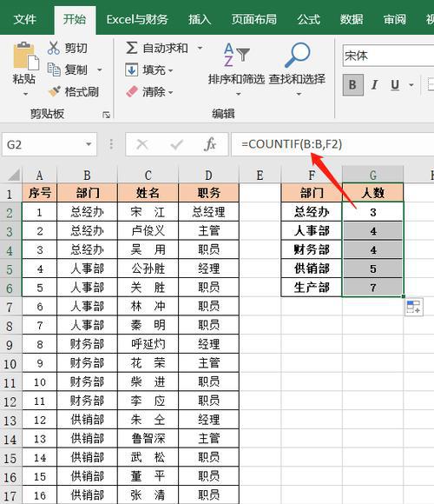Screen dimensions: 434x504
Task: Cancel formula entry with X icon
Action: tap(141, 144)
